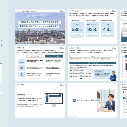
Task: Click the headline 業務改善・DXのソリューションを提供する
Action: click(39, 26)
